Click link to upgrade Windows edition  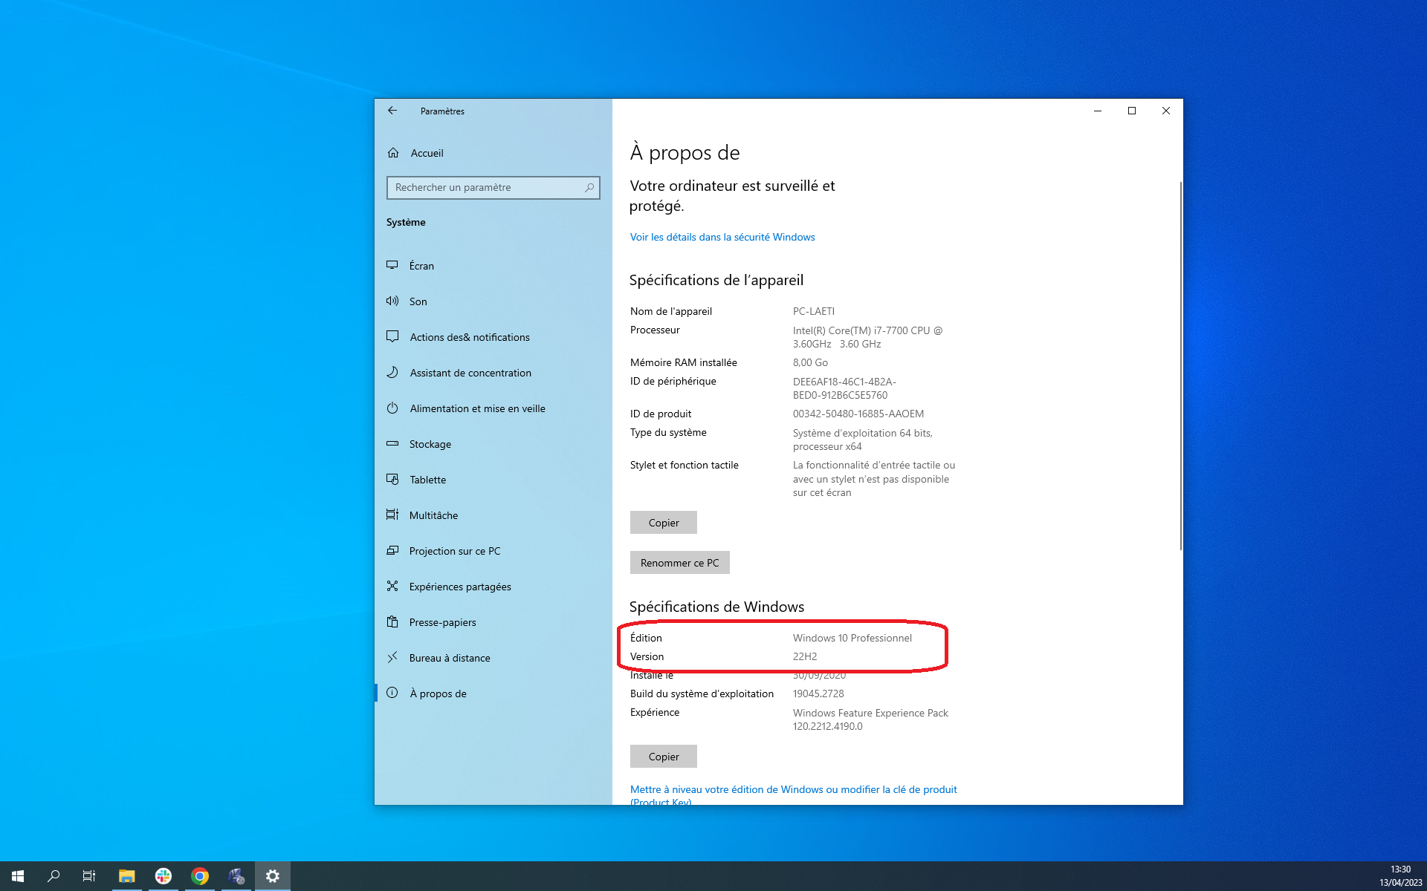click(793, 789)
